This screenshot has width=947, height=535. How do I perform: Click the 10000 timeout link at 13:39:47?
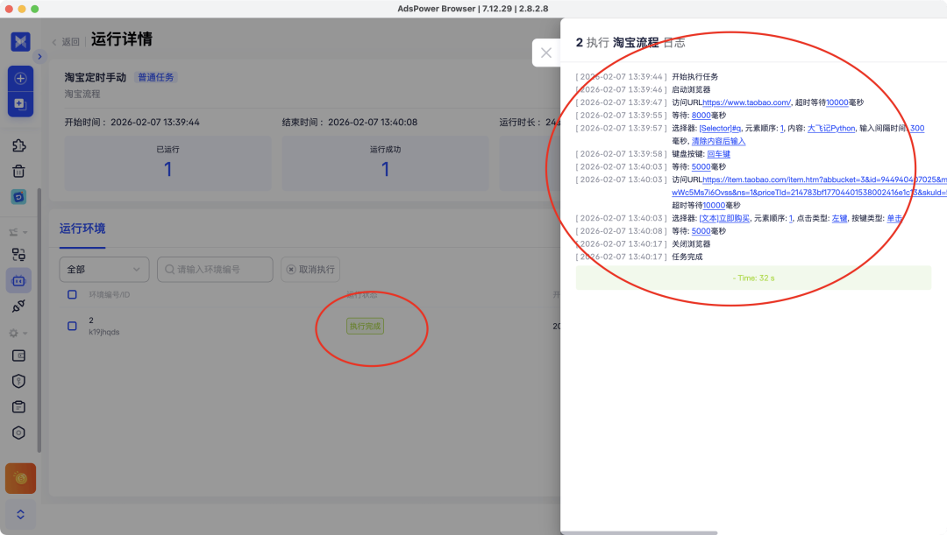point(837,102)
